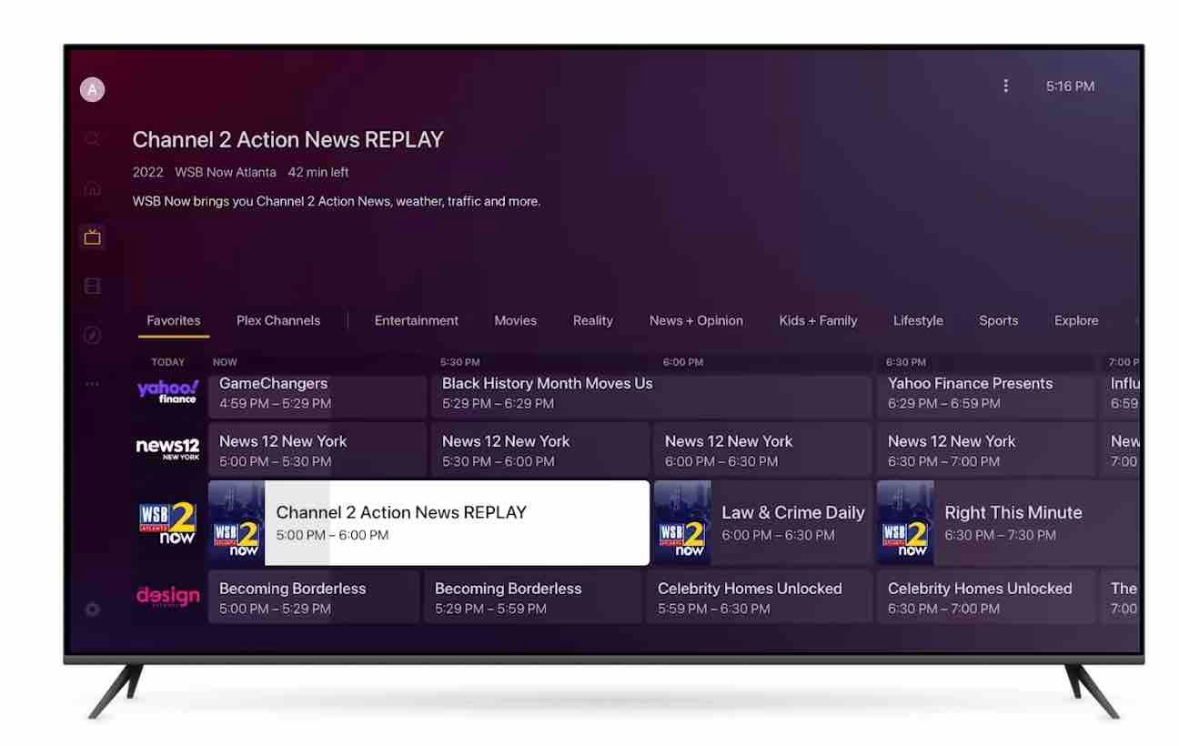Select the WSB Now channel logo
1179x746 pixels.
[167, 523]
